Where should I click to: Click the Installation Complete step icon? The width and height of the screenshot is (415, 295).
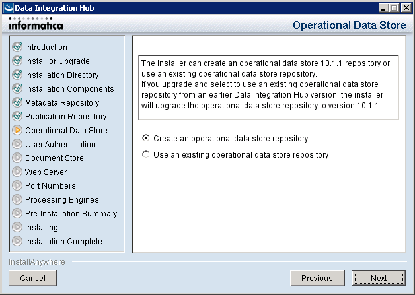tap(17, 241)
